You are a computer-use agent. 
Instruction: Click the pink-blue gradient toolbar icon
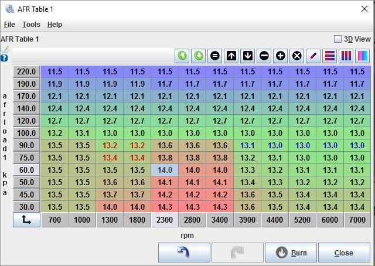click(x=362, y=56)
